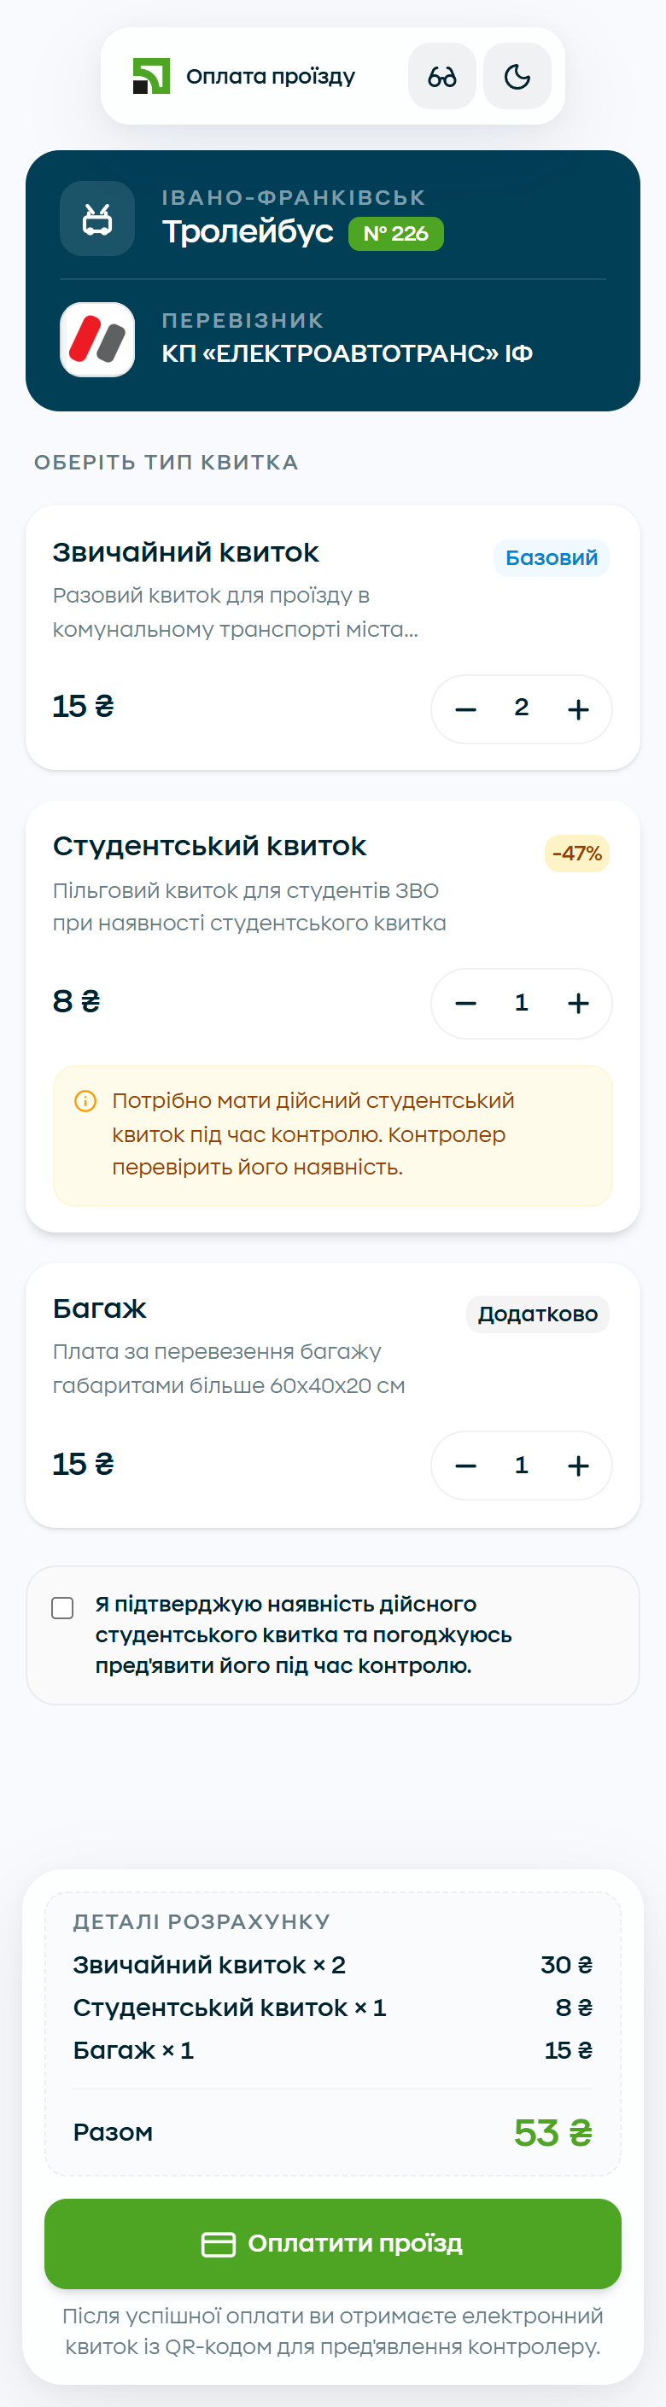Increase Звичайний квиток quantity with plus

click(x=578, y=709)
